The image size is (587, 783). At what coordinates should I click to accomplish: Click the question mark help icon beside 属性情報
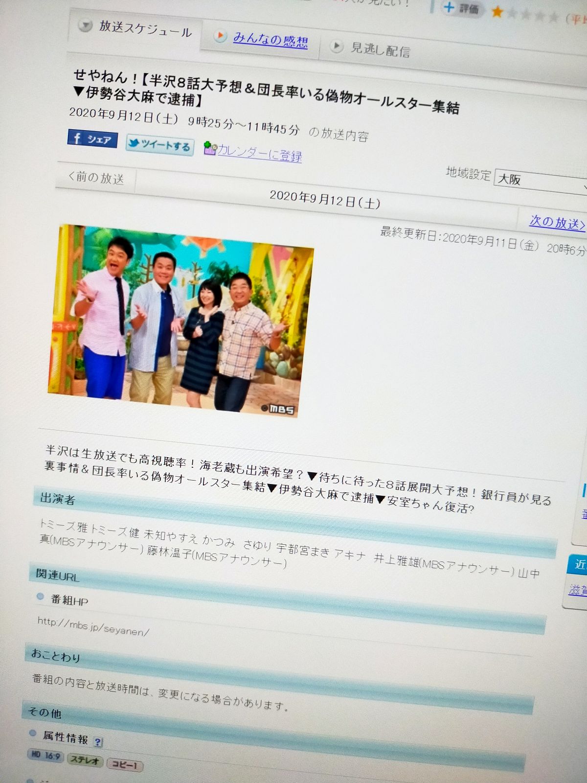coord(98,742)
